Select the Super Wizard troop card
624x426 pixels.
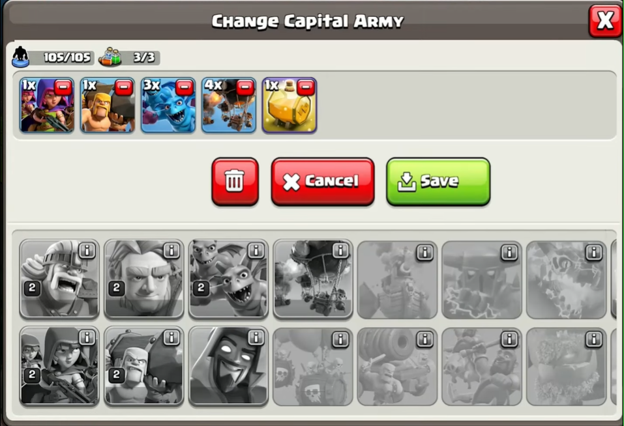[x=228, y=366]
